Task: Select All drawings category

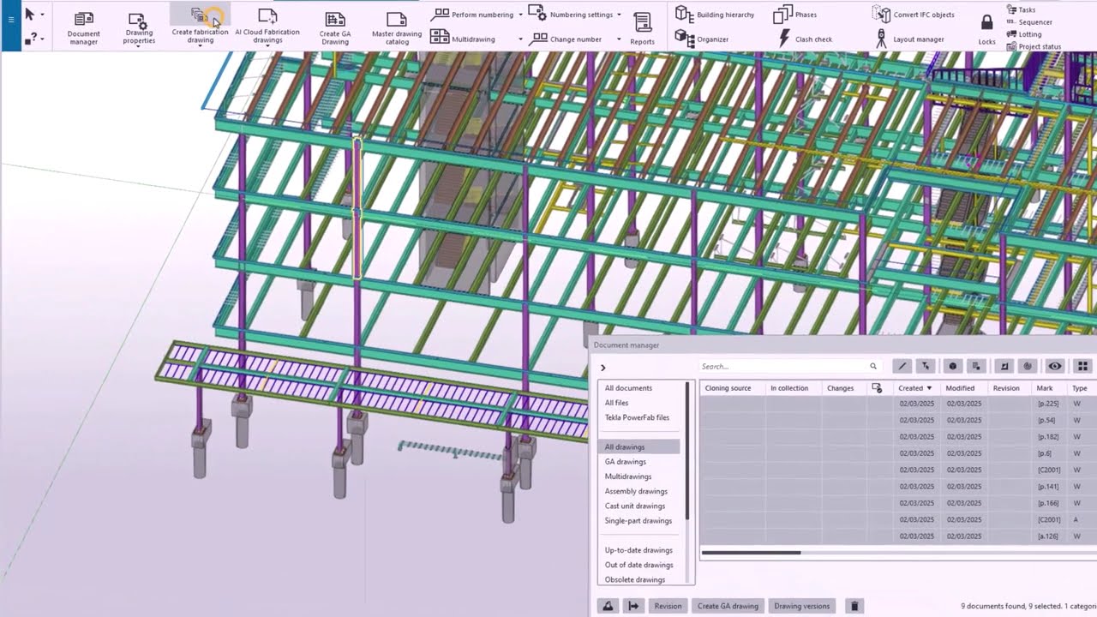Action: 638,446
